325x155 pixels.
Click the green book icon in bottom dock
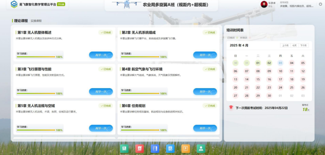(x=124, y=149)
